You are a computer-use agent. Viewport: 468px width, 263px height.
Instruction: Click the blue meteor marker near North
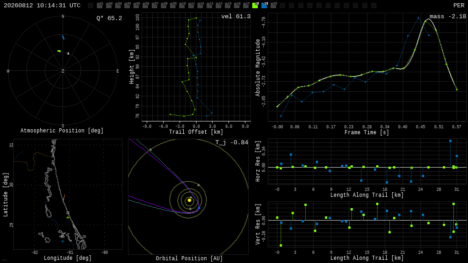click(x=63, y=37)
